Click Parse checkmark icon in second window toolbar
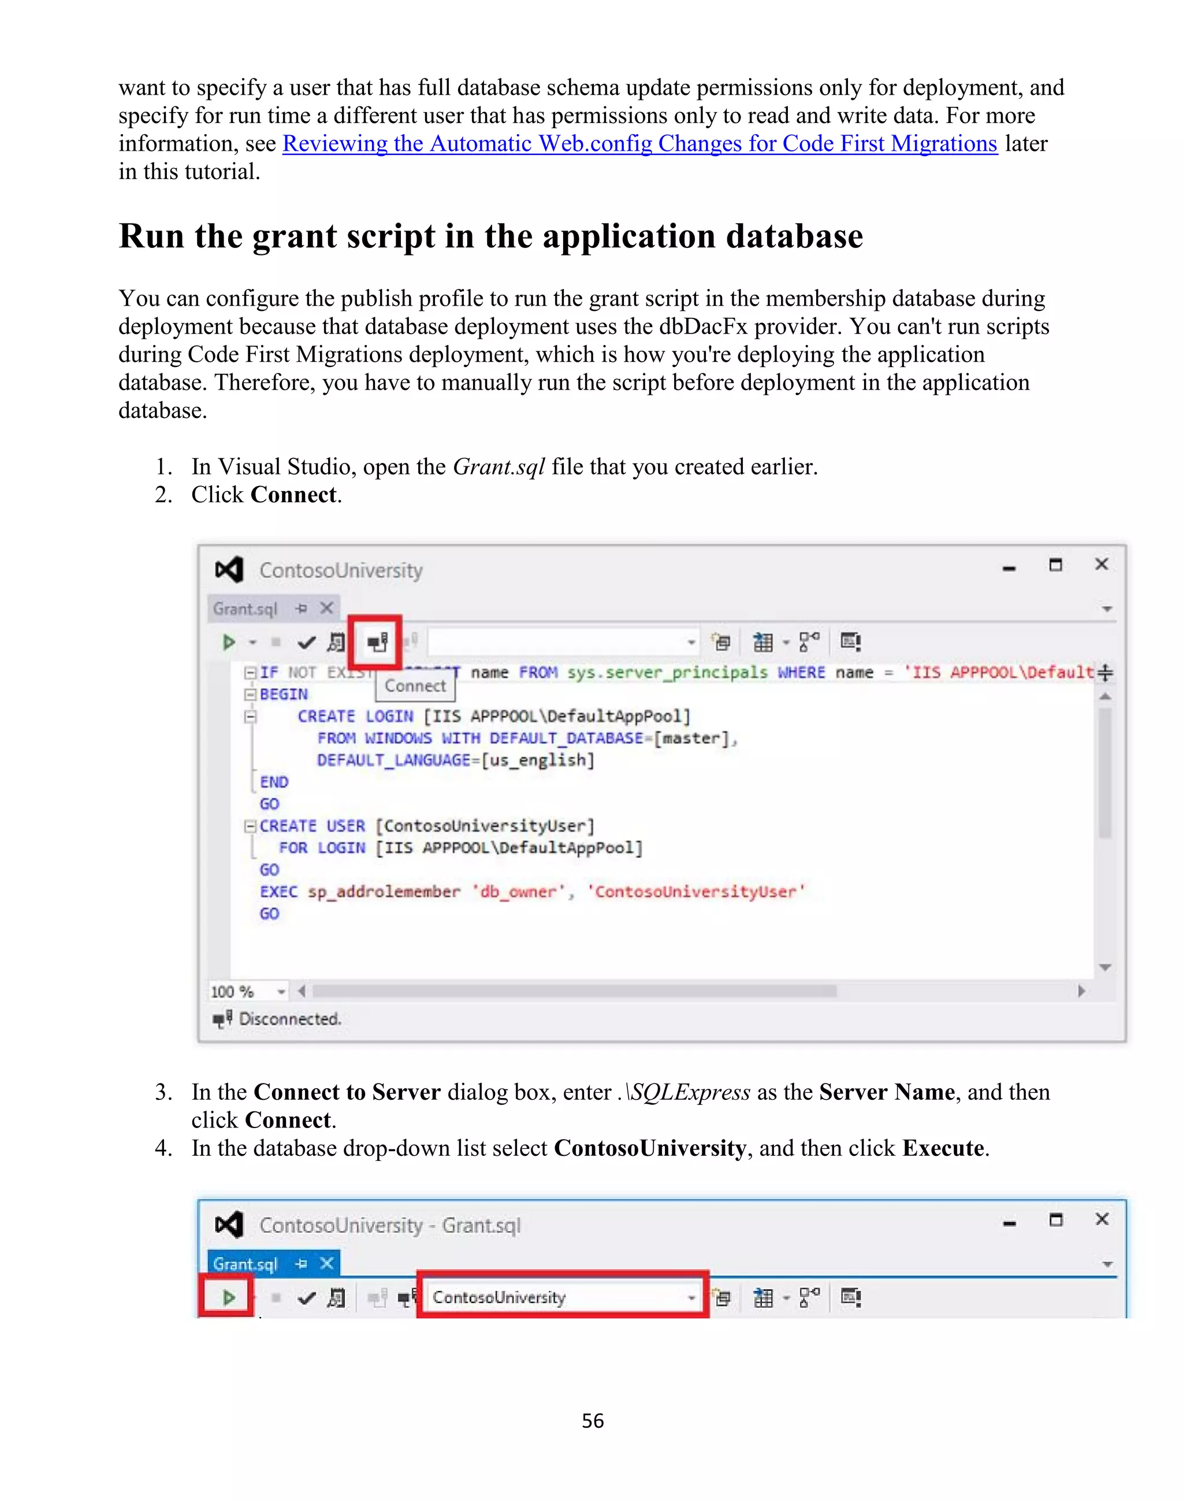 [306, 1297]
